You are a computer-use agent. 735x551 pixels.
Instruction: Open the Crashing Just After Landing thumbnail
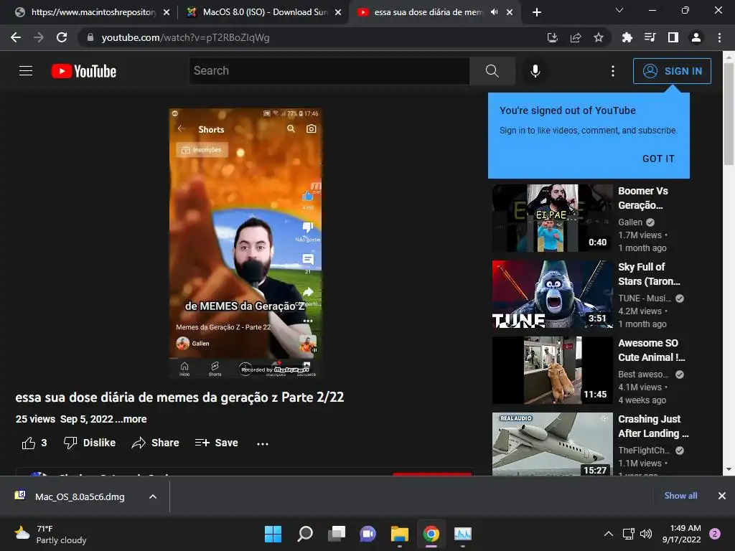click(552, 444)
